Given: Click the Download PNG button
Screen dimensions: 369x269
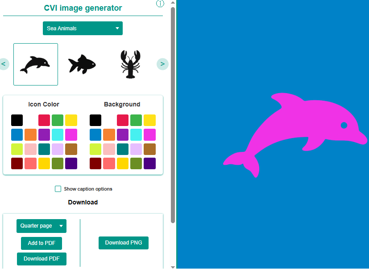Looking at the screenshot, I should point(124,243).
